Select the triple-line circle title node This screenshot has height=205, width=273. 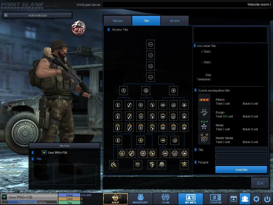click(x=150, y=66)
